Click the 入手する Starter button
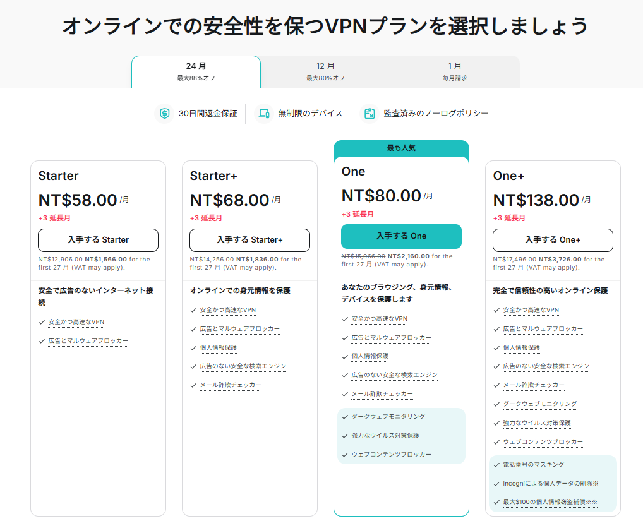 tap(98, 240)
